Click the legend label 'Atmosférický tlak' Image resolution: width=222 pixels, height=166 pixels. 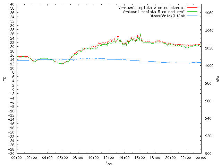(x=167, y=16)
